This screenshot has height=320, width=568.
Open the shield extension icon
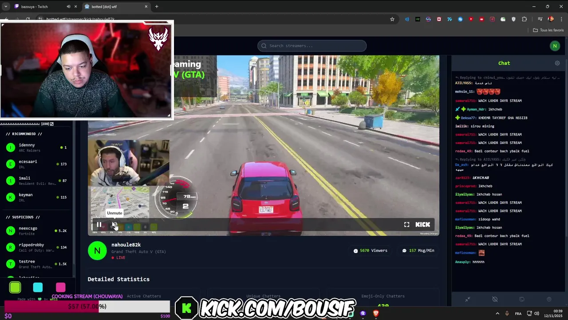tap(514, 19)
